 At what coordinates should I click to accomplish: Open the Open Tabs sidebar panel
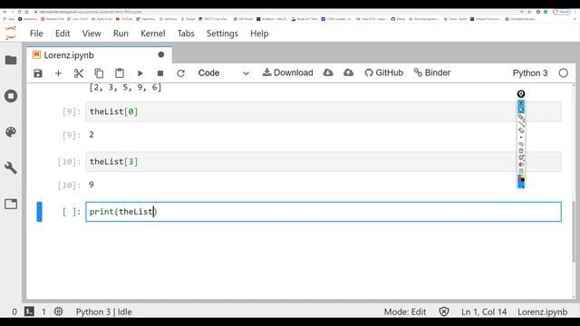pyautogui.click(x=11, y=204)
